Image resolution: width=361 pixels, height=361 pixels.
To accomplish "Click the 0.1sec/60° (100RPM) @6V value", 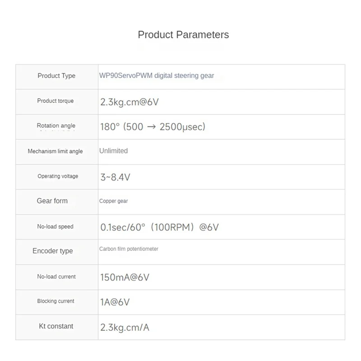I will (x=159, y=227).
